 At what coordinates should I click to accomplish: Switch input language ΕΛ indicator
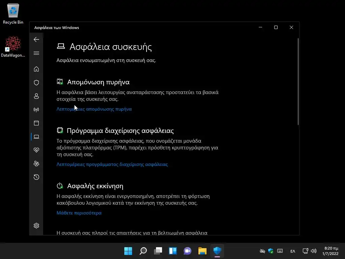click(x=293, y=251)
